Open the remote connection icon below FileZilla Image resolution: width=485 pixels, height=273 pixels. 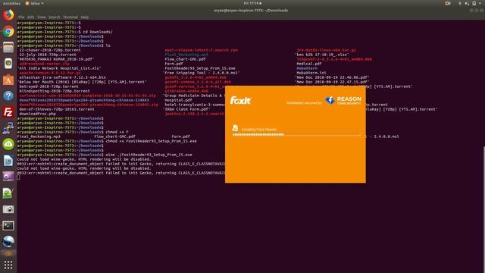click(x=8, y=128)
